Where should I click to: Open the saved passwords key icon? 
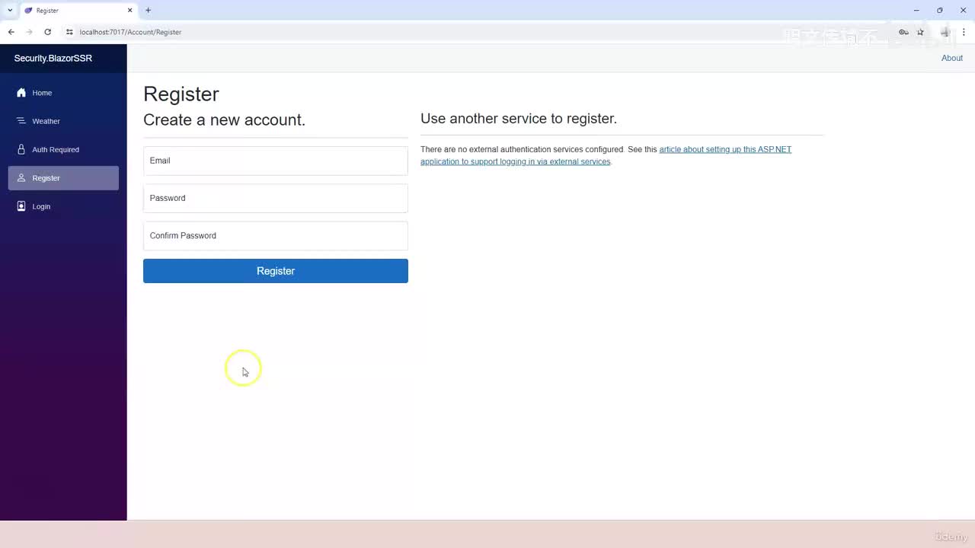(903, 32)
